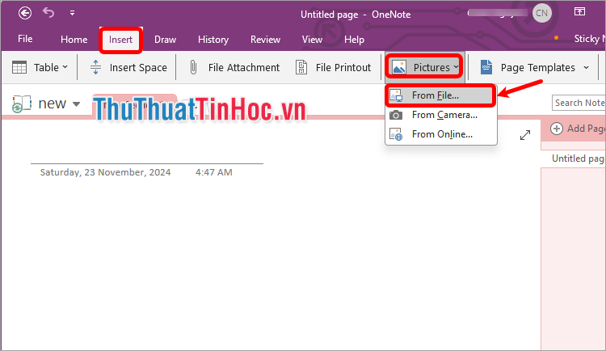Open the Help tab

(354, 40)
